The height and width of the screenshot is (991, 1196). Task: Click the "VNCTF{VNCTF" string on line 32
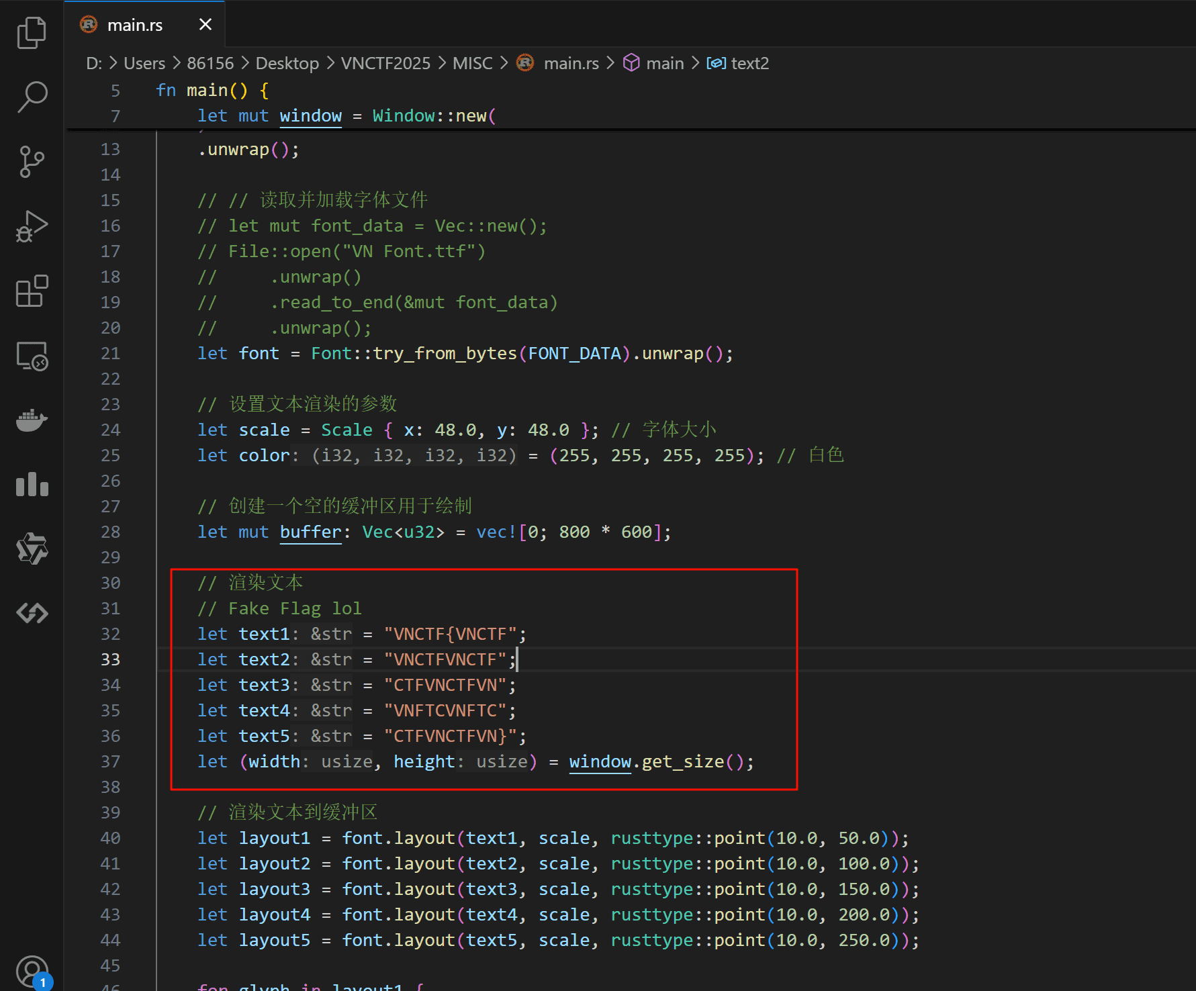450,634
